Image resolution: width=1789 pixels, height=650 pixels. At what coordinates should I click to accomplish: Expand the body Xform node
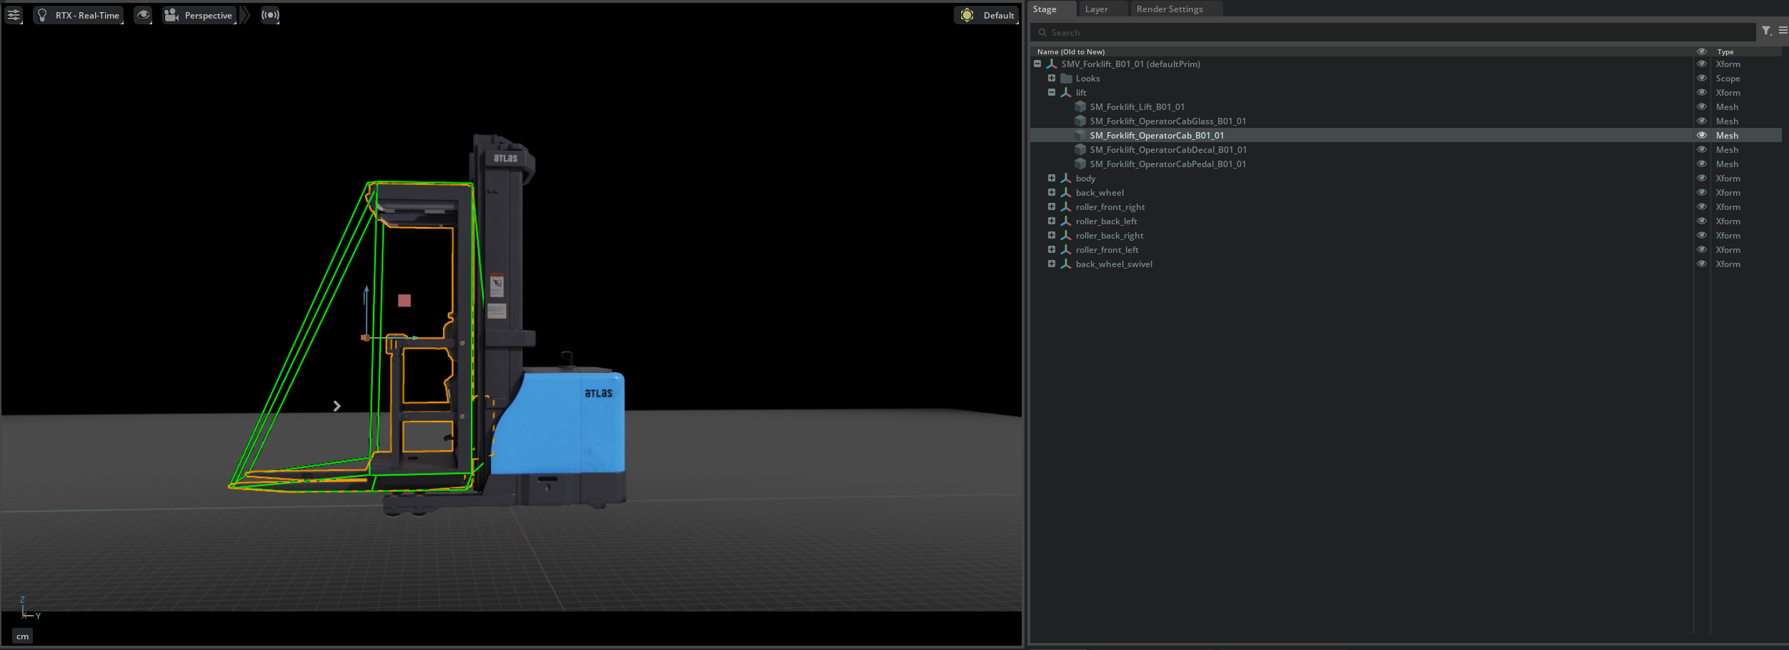point(1052,178)
